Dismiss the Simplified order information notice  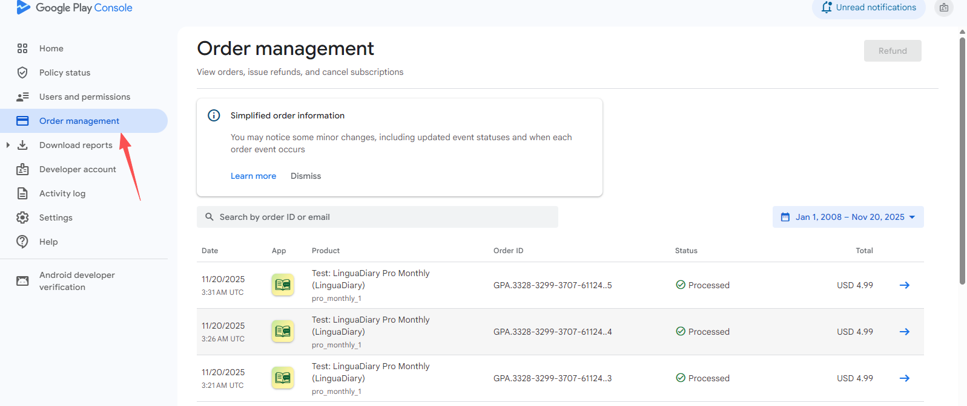pyautogui.click(x=306, y=176)
